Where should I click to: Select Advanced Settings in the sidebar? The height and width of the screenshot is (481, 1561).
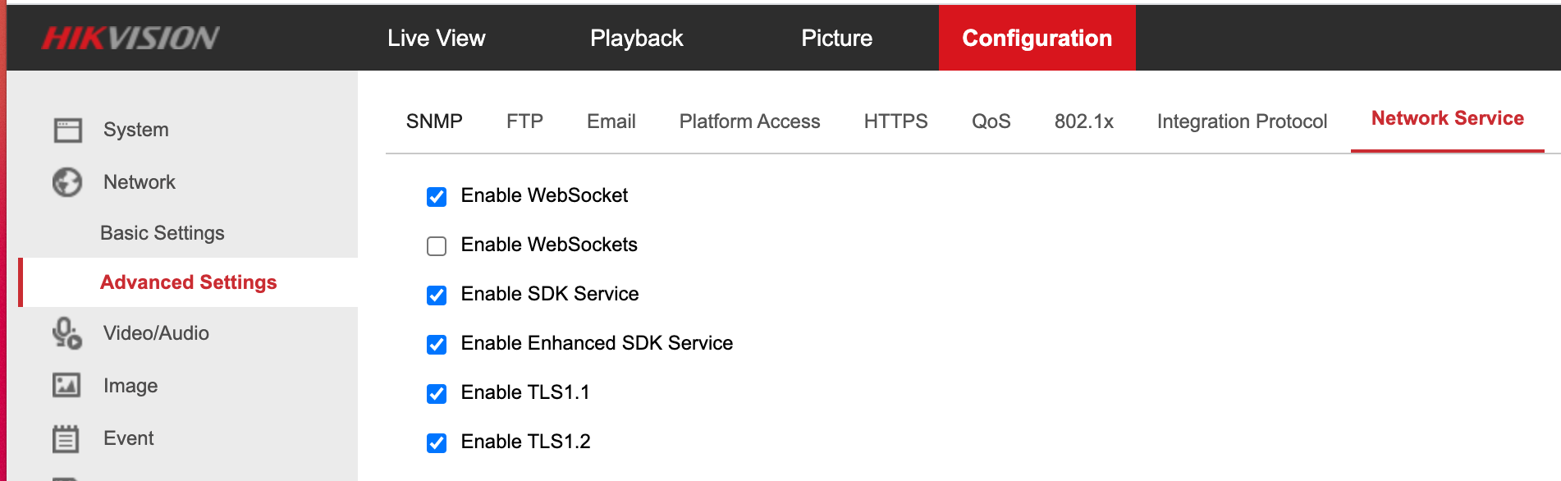click(189, 282)
